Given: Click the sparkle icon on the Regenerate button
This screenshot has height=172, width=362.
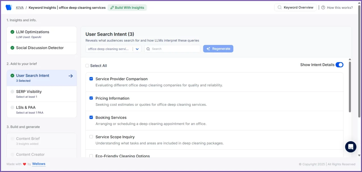Looking at the screenshot, I should [x=208, y=48].
